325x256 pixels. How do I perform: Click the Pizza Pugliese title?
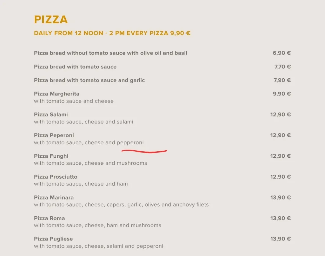tap(53, 239)
